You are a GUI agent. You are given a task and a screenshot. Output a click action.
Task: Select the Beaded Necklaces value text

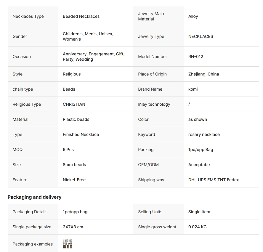[81, 16]
